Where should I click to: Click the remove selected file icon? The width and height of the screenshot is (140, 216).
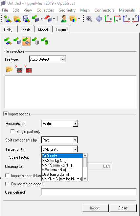pos(19,69)
